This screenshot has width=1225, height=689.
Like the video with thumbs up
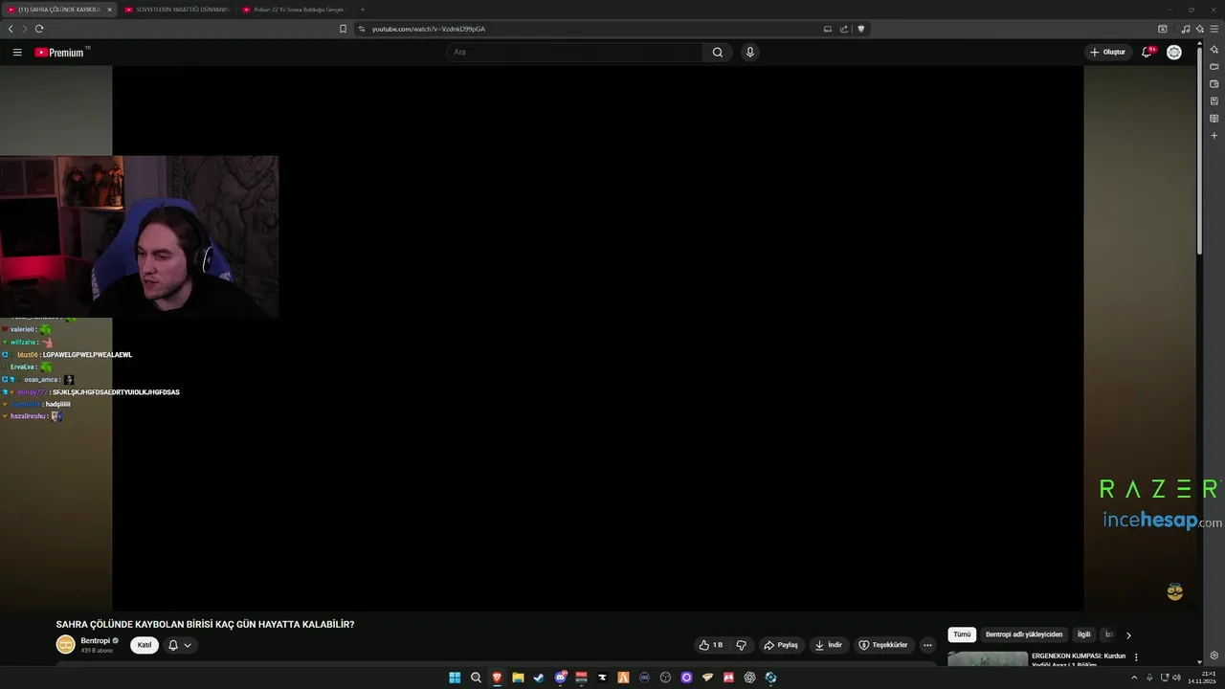(710, 645)
